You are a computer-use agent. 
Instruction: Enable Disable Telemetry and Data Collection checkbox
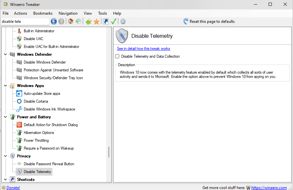(117, 56)
